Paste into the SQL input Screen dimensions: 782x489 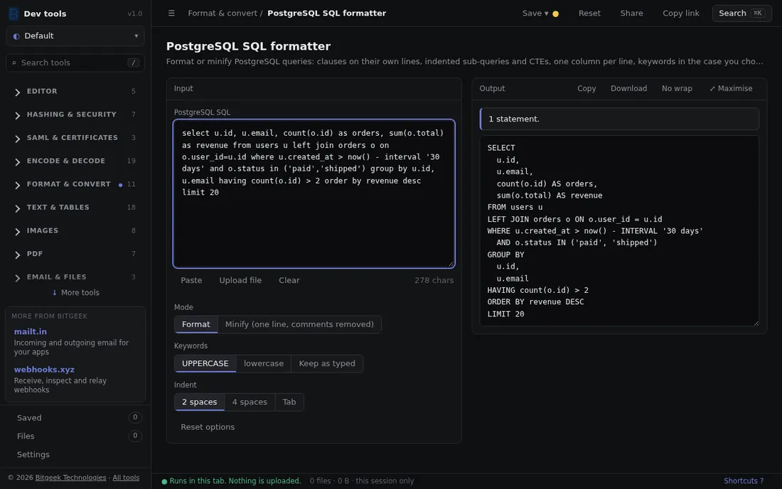point(191,280)
